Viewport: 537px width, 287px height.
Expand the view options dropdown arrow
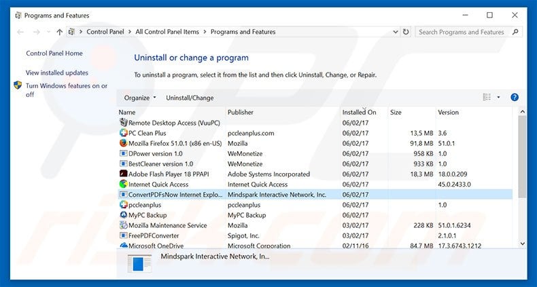click(498, 98)
